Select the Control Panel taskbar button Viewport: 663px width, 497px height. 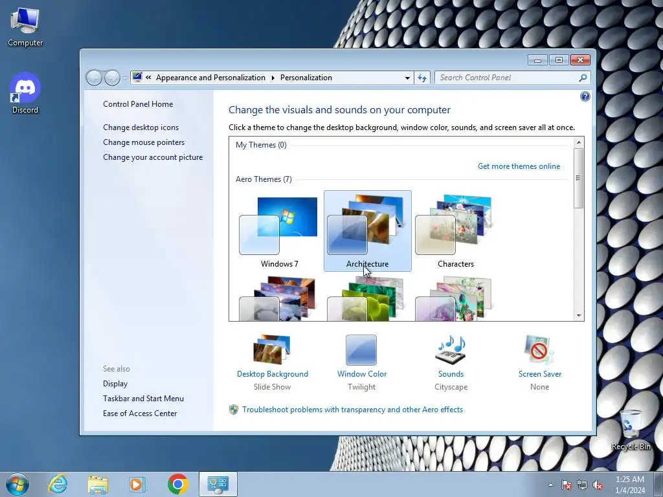pos(218,484)
